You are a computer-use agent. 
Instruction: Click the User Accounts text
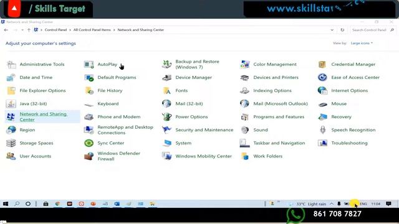point(36,156)
